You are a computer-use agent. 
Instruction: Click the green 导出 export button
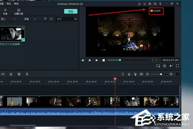click(71, 11)
